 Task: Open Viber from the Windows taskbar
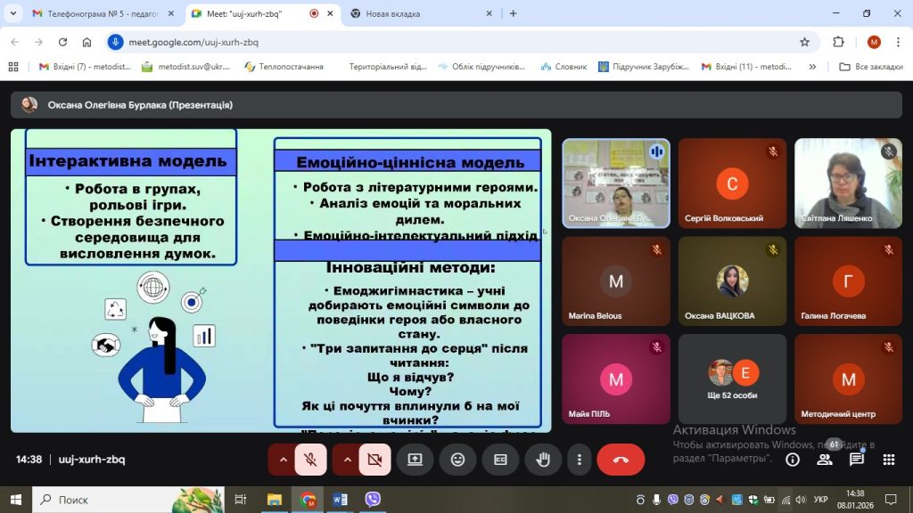pyautogui.click(x=373, y=500)
